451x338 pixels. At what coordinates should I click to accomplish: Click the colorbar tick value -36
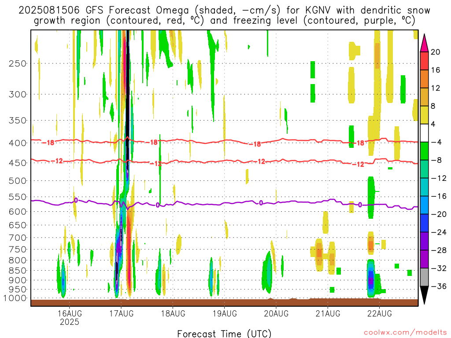tap(439, 286)
